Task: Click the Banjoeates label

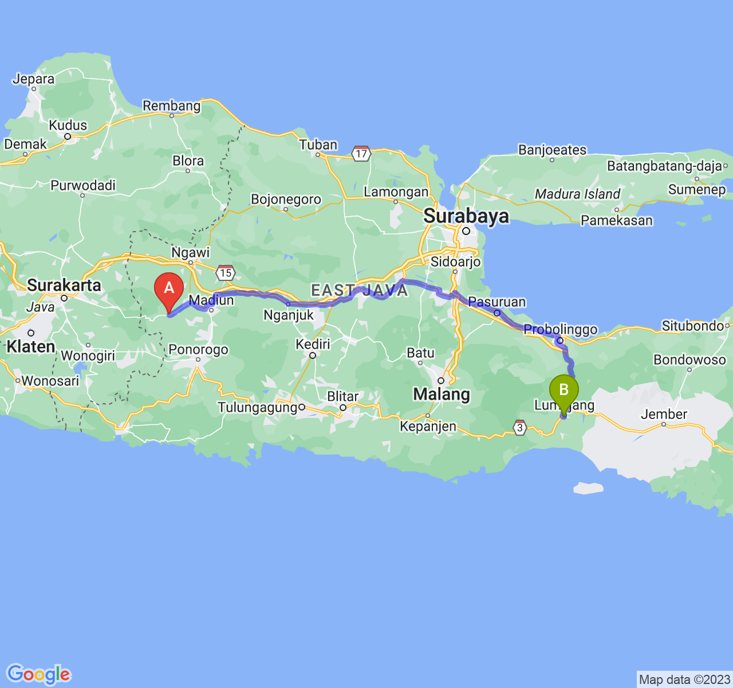Action: coord(552,150)
